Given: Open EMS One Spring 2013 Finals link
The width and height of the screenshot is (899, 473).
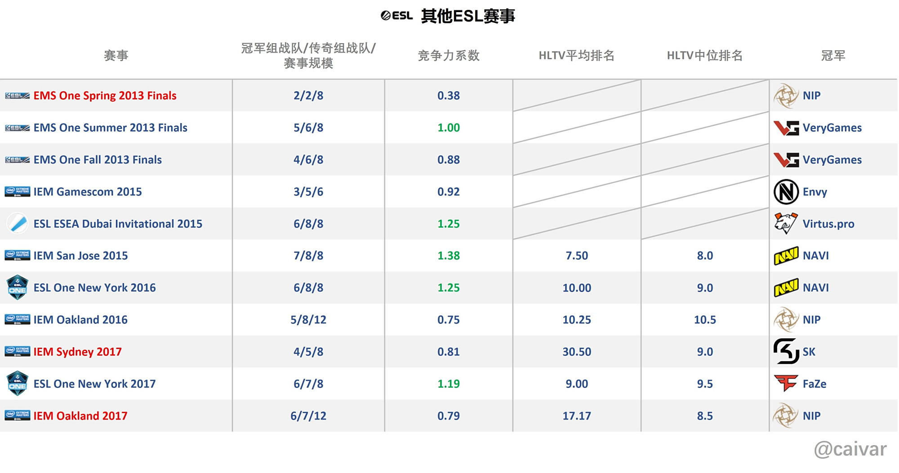Looking at the screenshot, I should point(105,96).
